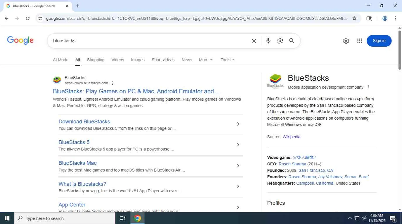Click founder Jay Vaishnav link
This screenshot has width=402, height=224.
[x=330, y=177]
